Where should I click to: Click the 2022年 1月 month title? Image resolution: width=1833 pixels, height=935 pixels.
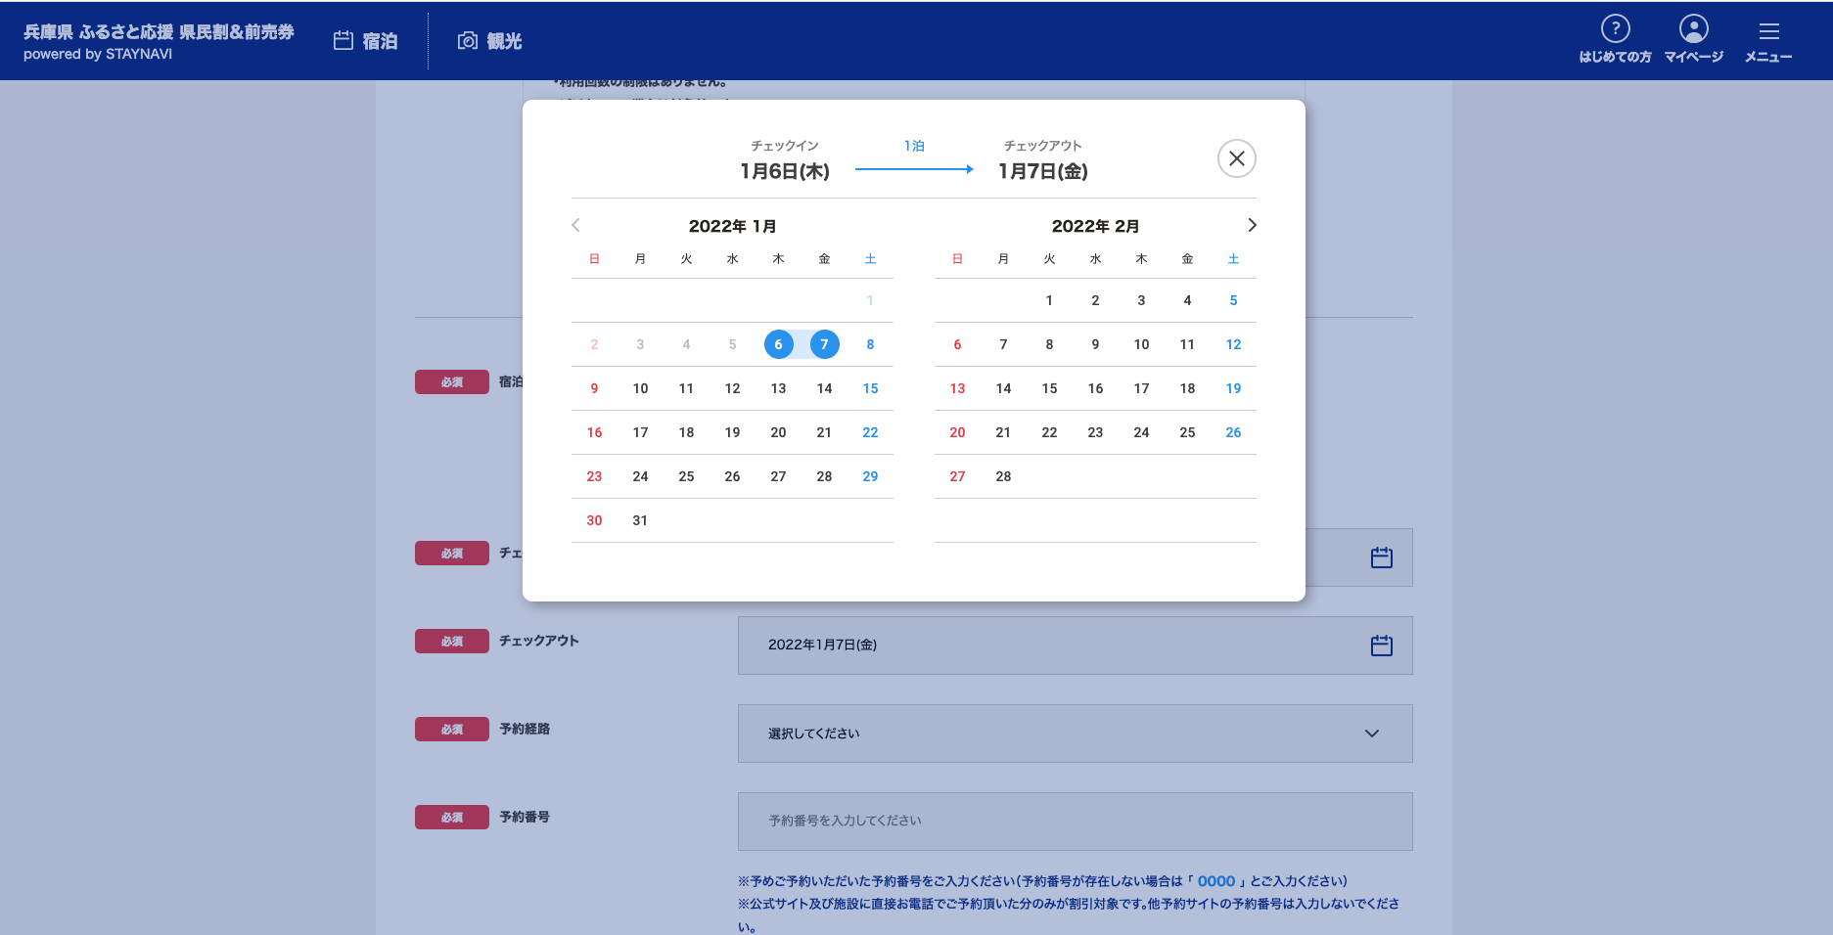[x=732, y=226]
